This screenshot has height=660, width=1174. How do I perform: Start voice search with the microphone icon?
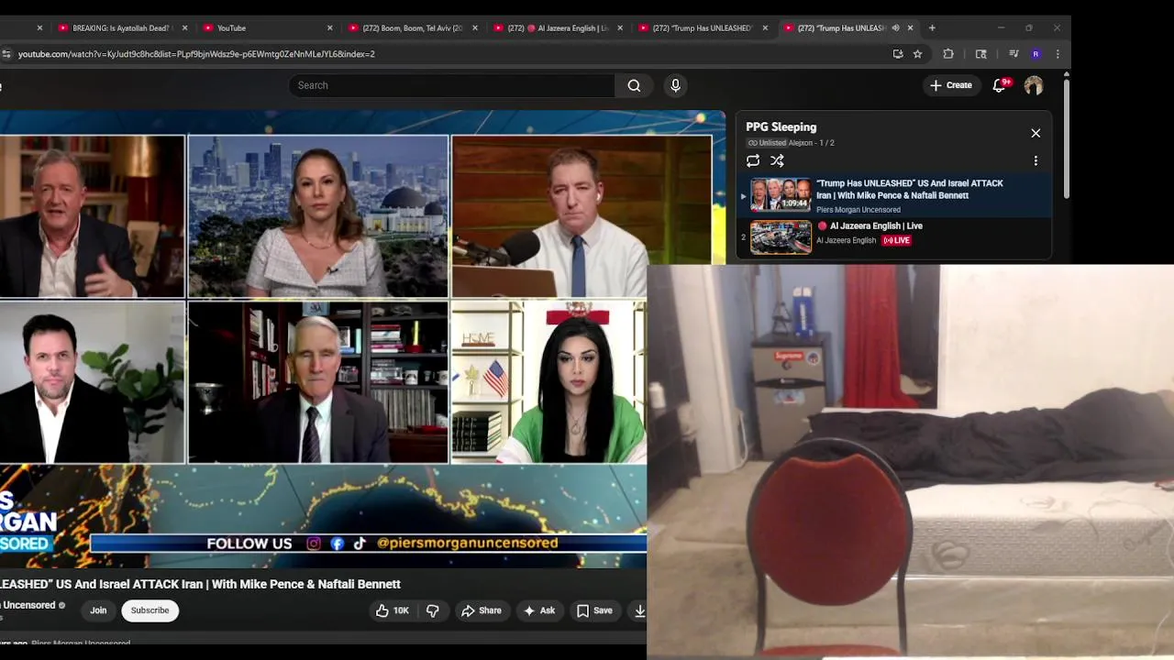coord(675,85)
